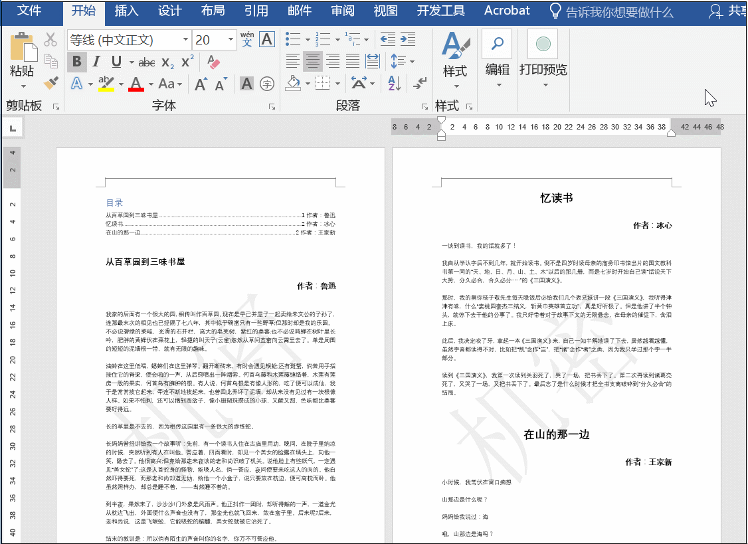Click the Cut scissors icon
Image resolution: width=748 pixels, height=544 pixels.
pos(49,41)
